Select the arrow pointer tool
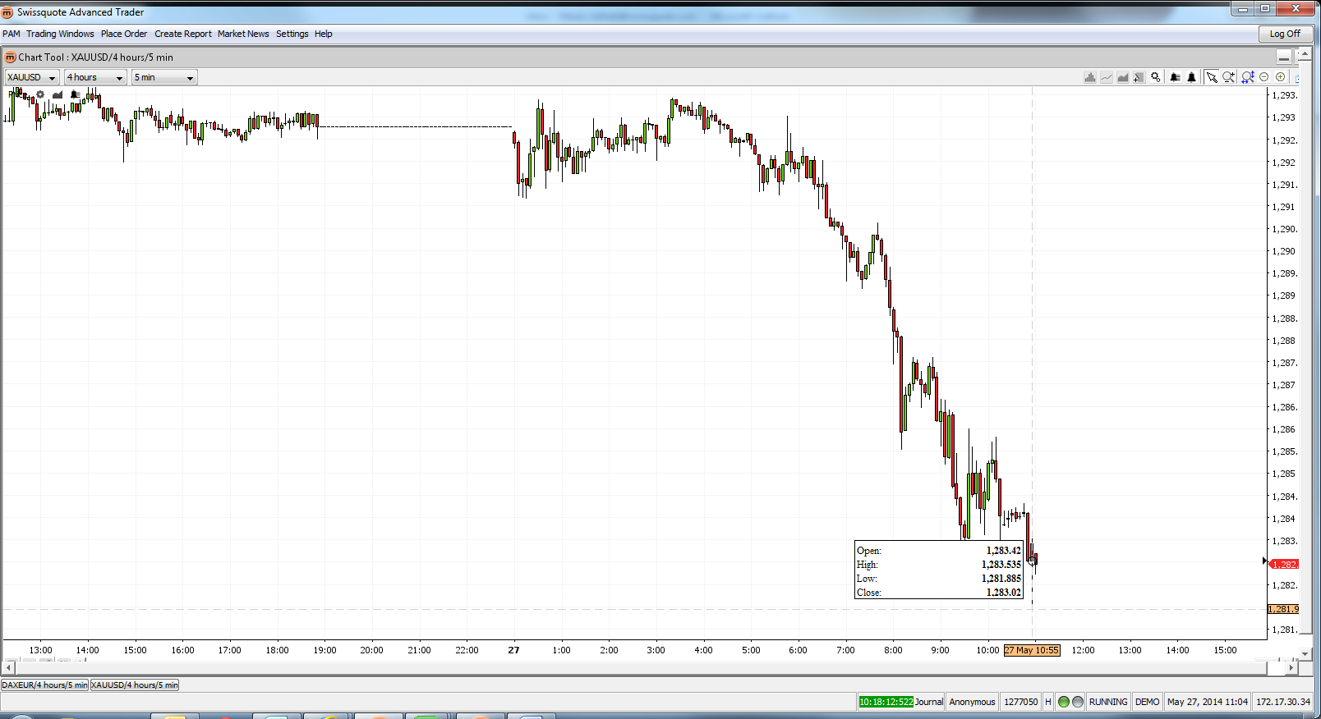This screenshot has width=1321, height=719. pyautogui.click(x=1212, y=77)
